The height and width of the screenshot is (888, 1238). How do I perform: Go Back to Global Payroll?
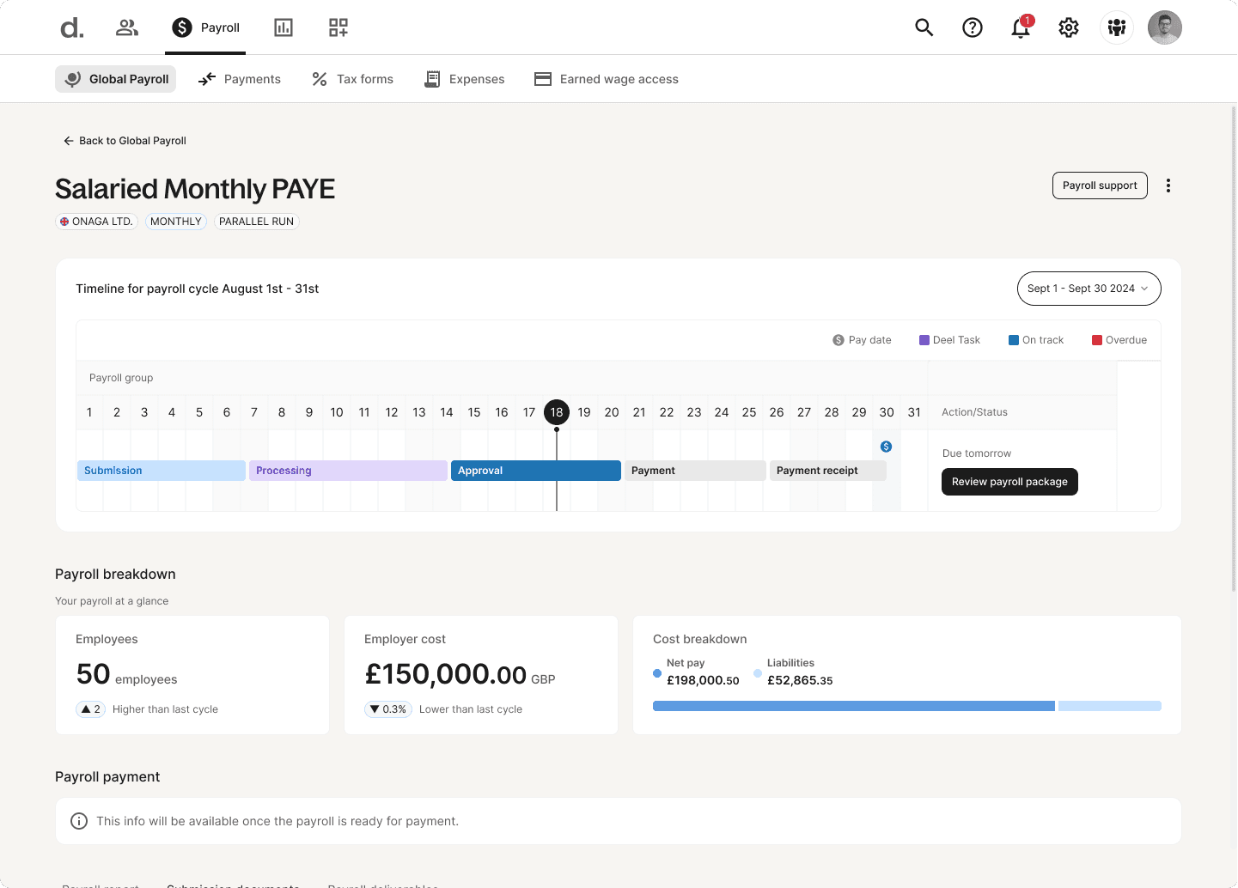coord(124,140)
